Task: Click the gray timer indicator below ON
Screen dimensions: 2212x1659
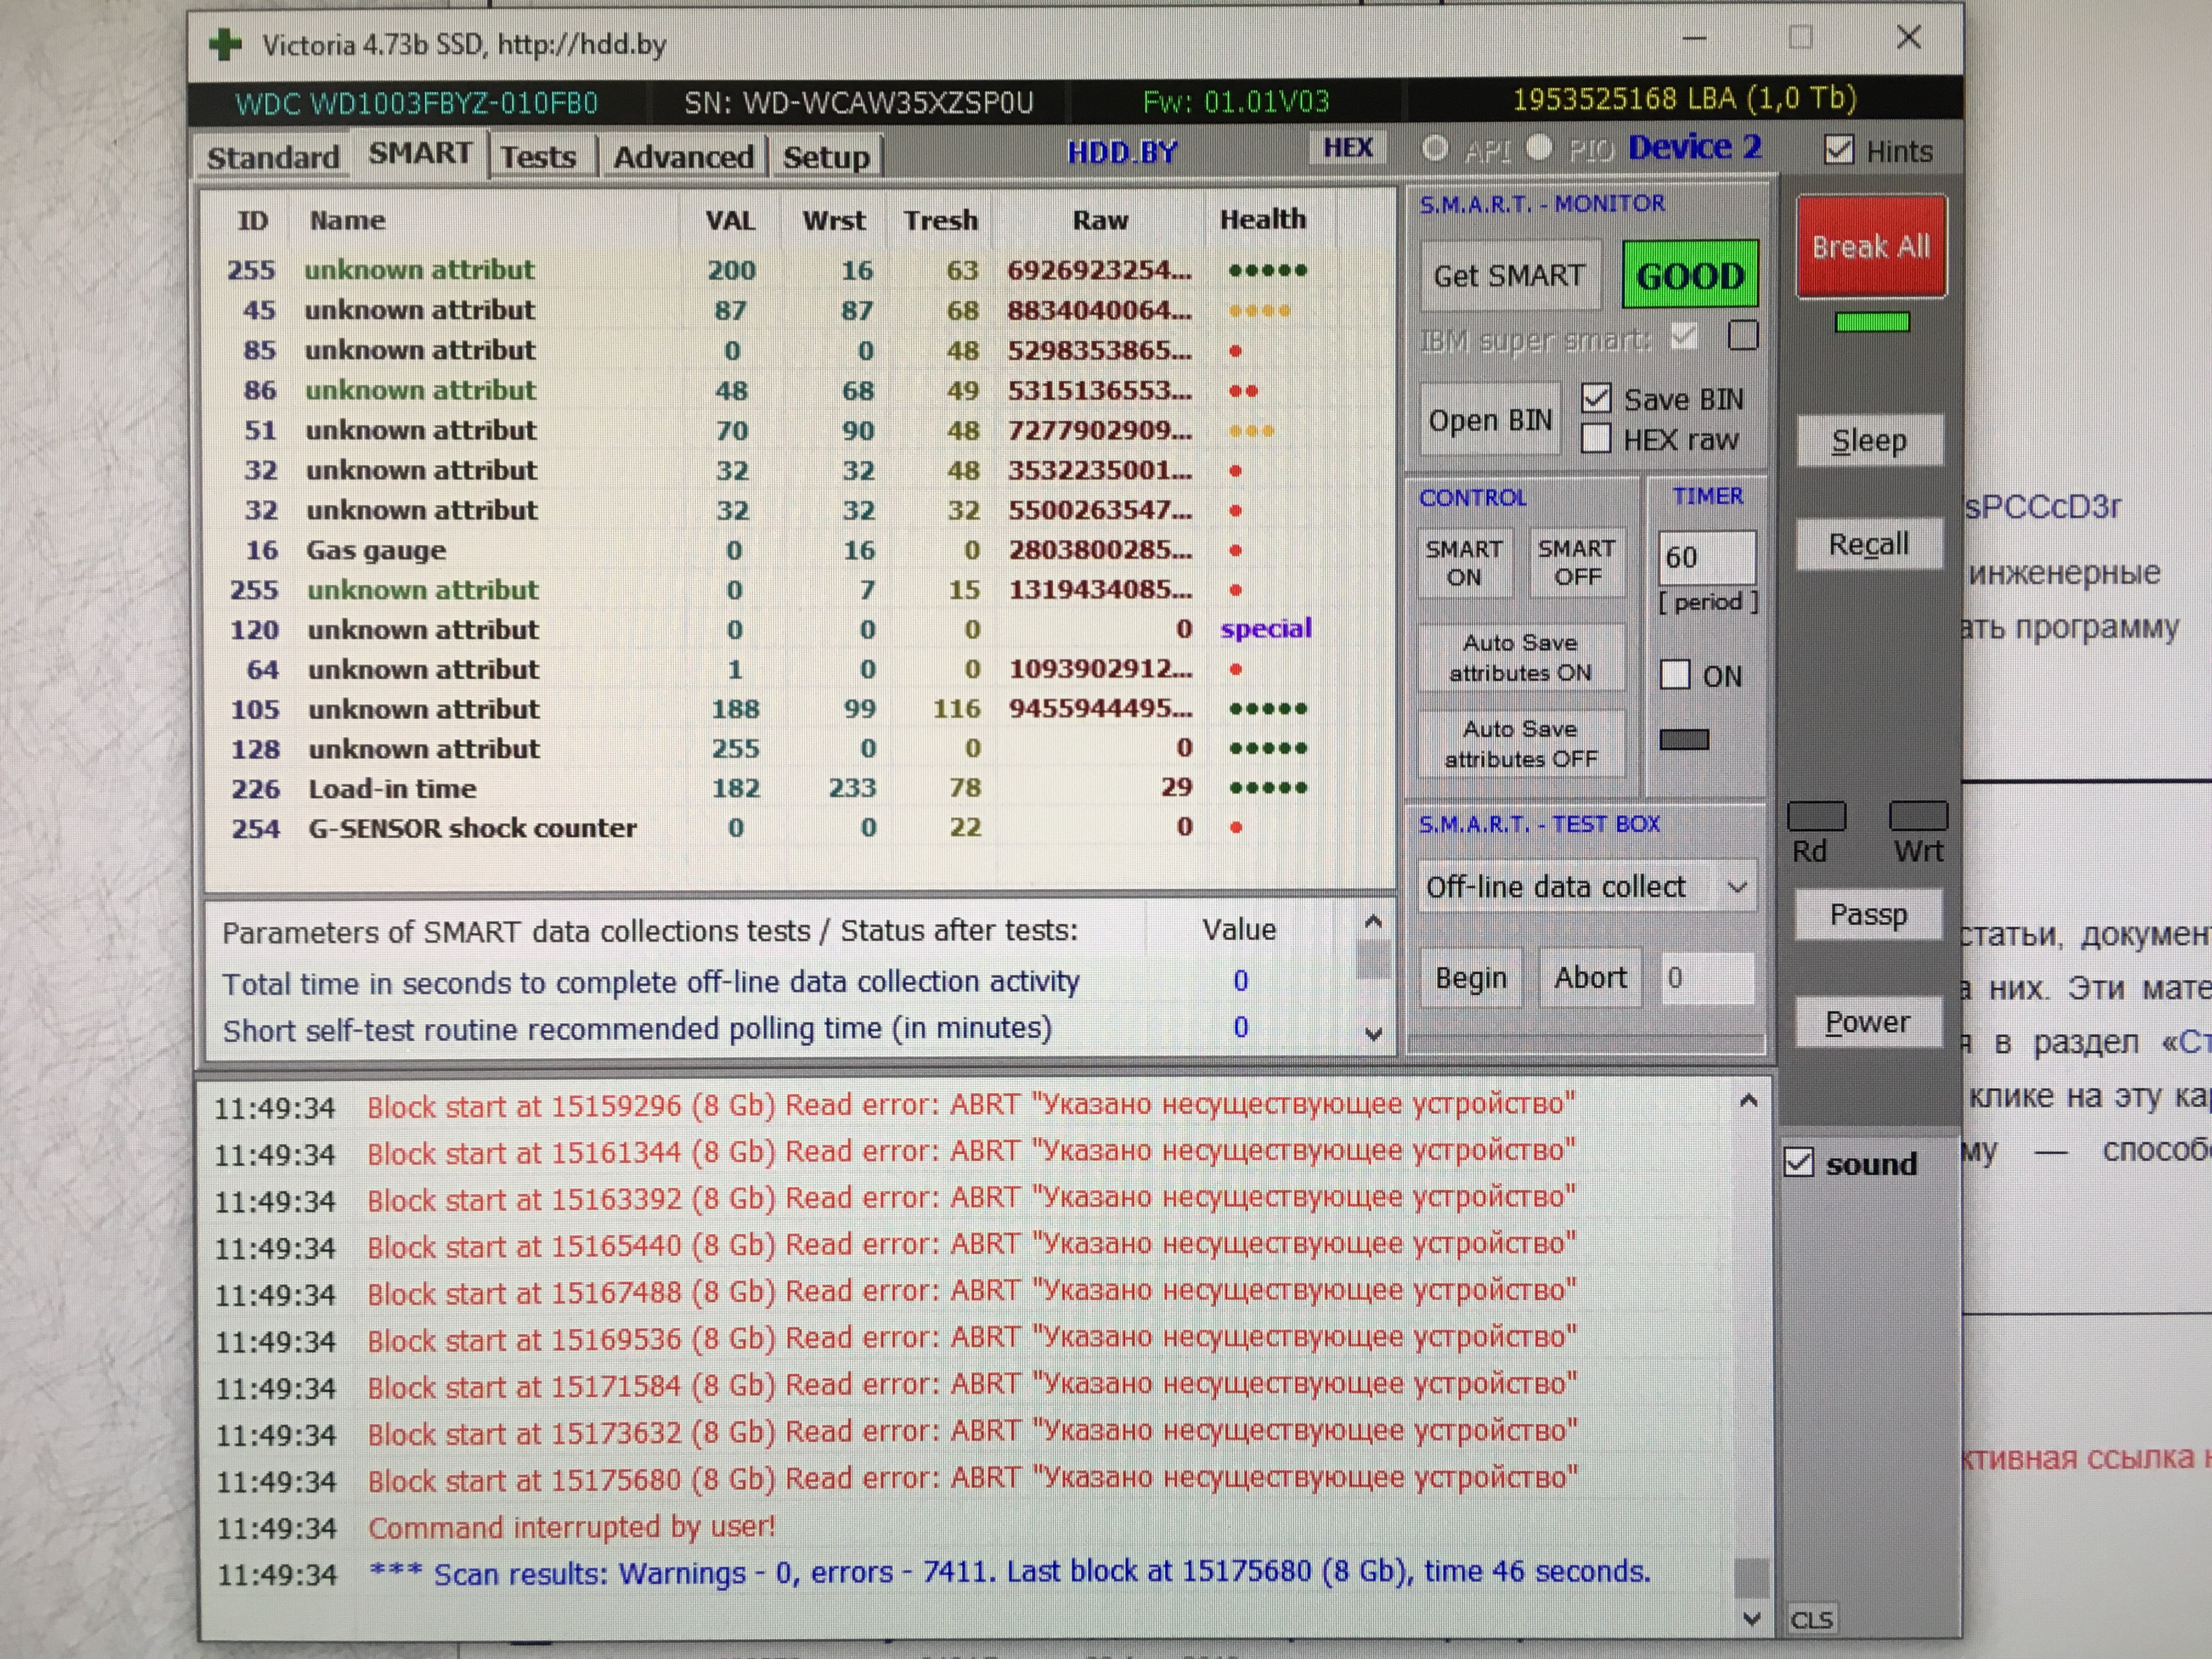Action: click(x=1684, y=740)
